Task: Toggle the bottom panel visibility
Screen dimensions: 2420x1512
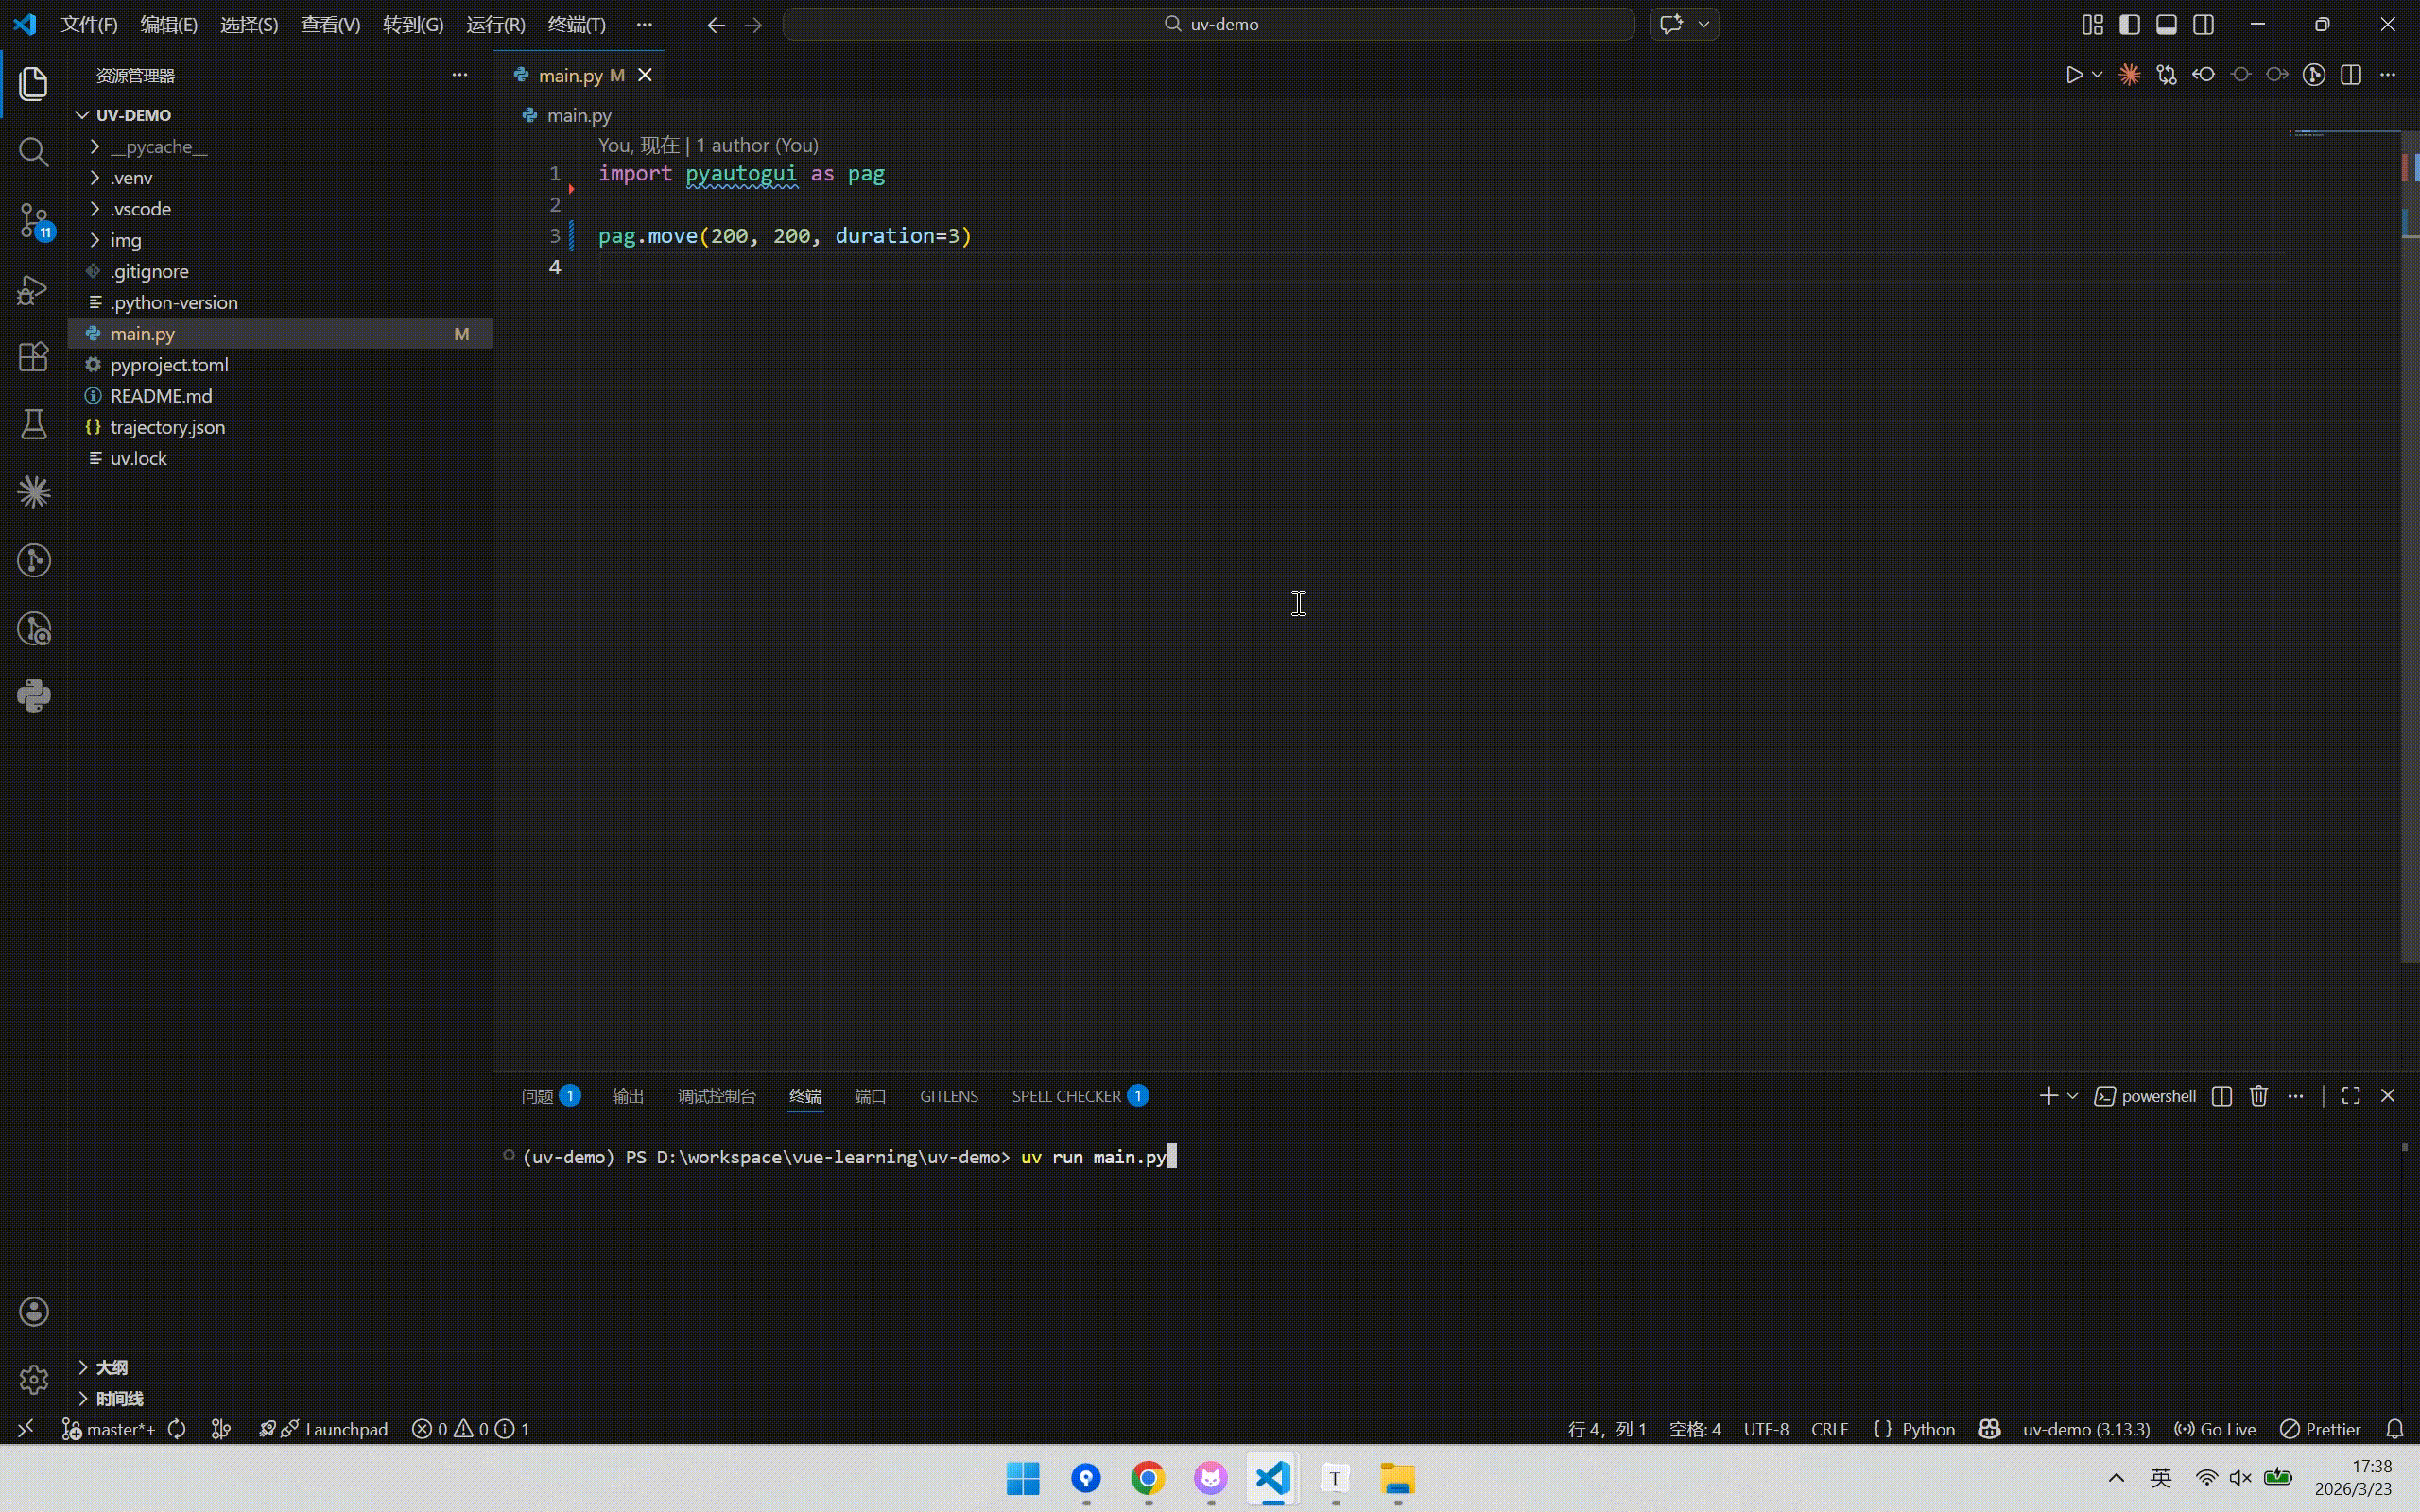Action: click(2166, 24)
